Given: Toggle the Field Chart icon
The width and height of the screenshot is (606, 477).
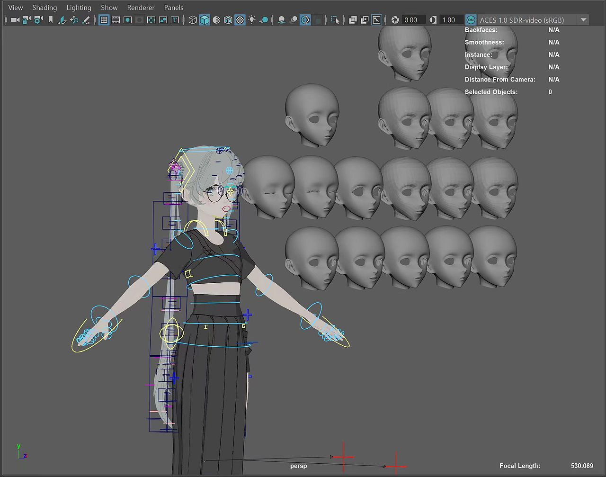Looking at the screenshot, I should click(151, 20).
